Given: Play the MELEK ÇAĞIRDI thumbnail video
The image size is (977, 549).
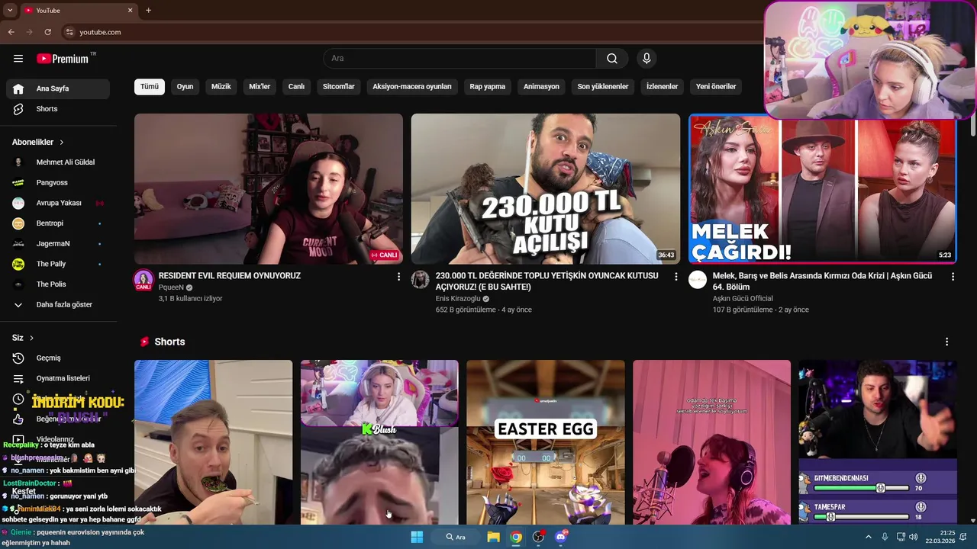Looking at the screenshot, I should click(823, 189).
